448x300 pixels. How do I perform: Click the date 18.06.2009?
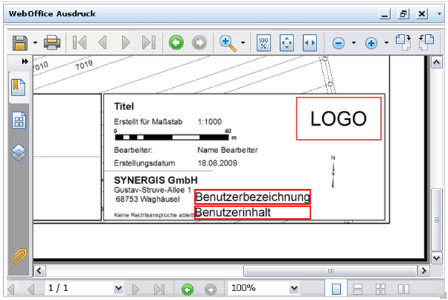(217, 163)
